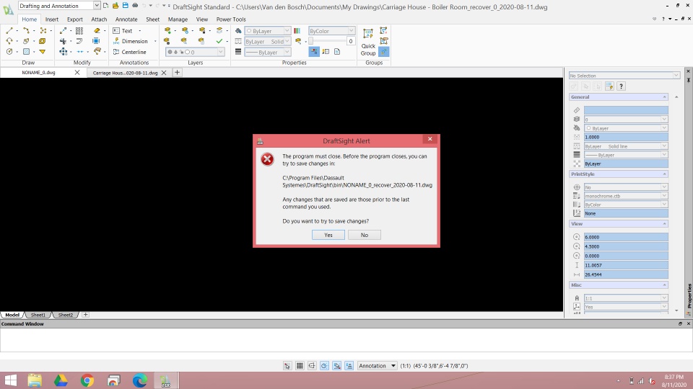Click the quick select icon in Properties palette
The image size is (693, 389).
point(609,86)
